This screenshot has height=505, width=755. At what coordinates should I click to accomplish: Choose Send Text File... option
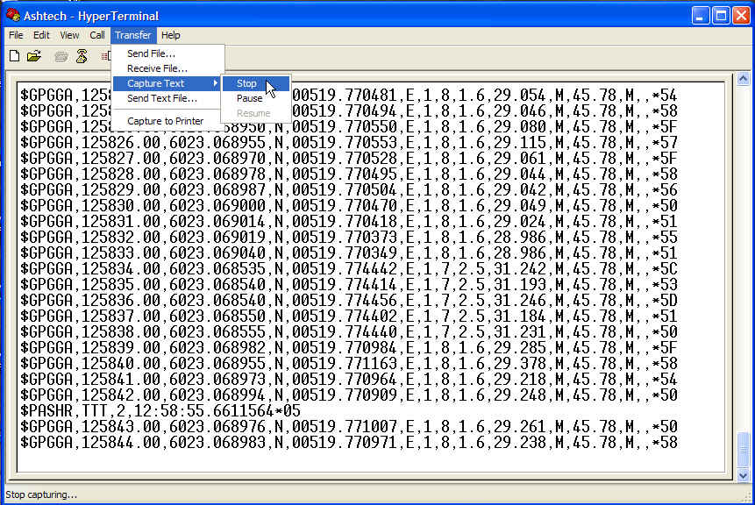coord(162,98)
